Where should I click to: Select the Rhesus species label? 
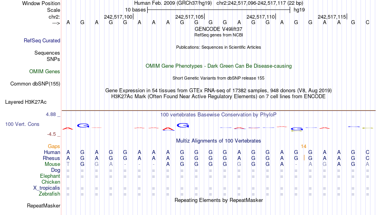pyautogui.click(x=51, y=158)
